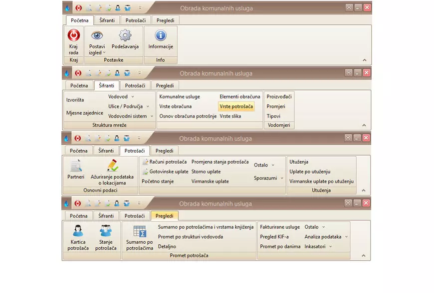The height and width of the screenshot is (293, 434).
Task: Open Sumarno po potrošačima table icon
Action: click(x=139, y=231)
